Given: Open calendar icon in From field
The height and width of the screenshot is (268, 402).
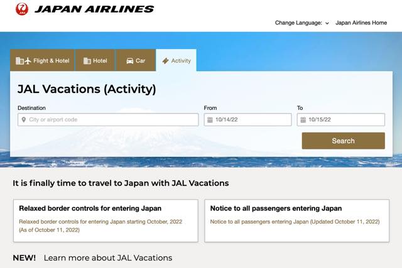Looking at the screenshot, I should (210, 120).
